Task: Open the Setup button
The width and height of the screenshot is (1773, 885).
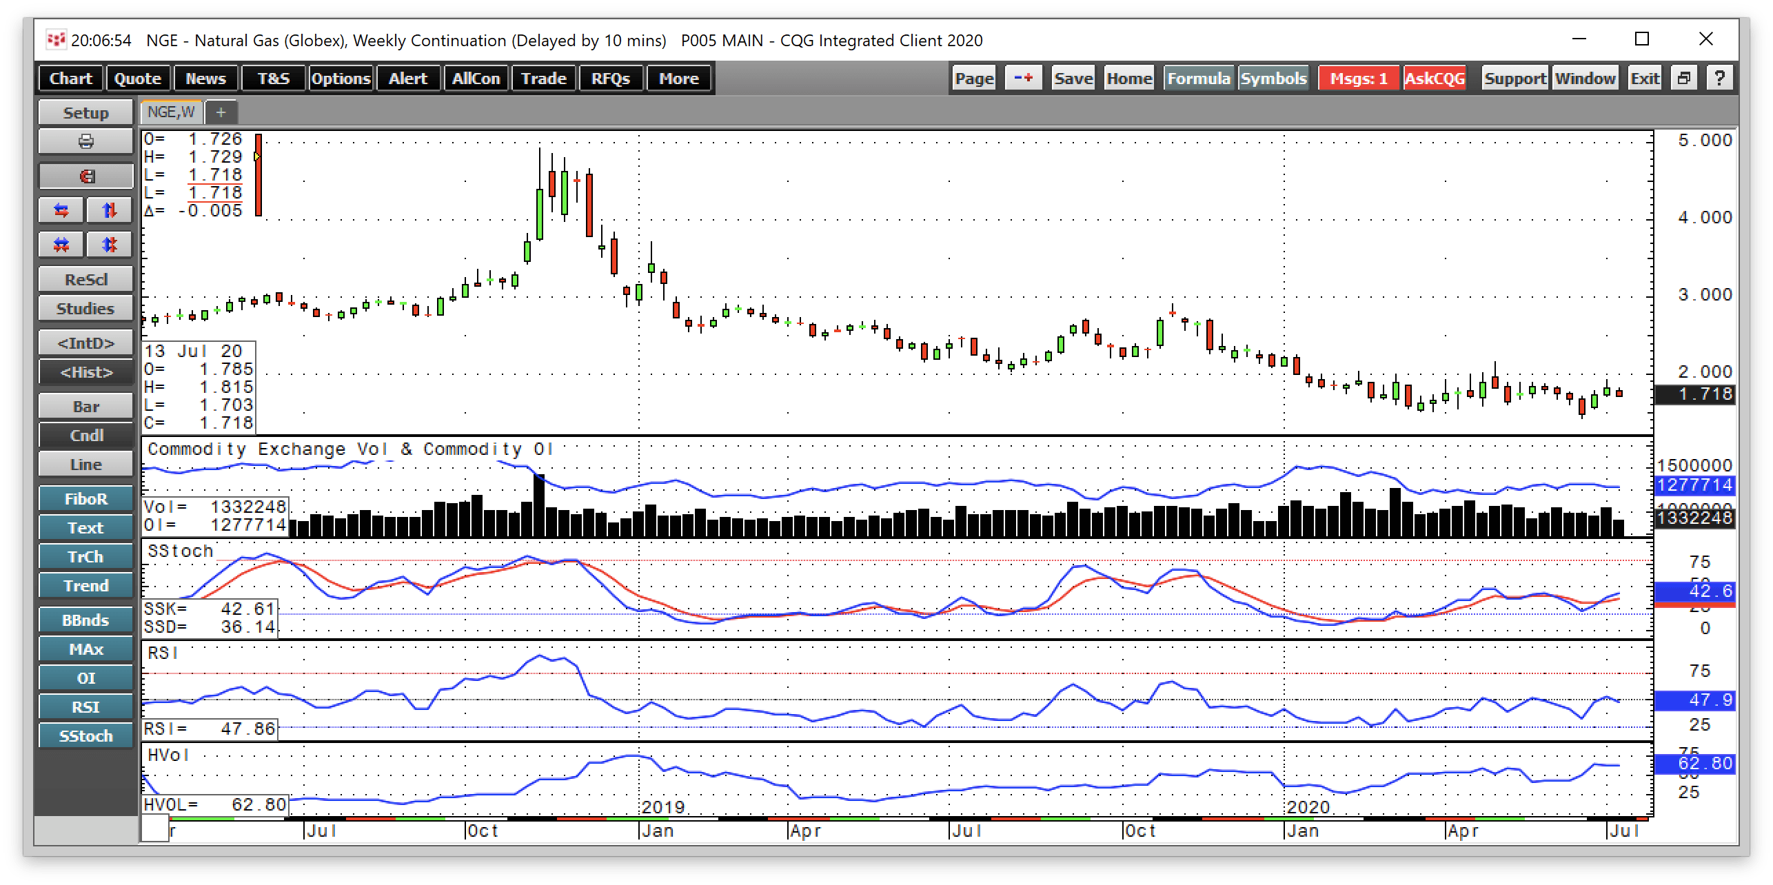Action: click(x=85, y=112)
